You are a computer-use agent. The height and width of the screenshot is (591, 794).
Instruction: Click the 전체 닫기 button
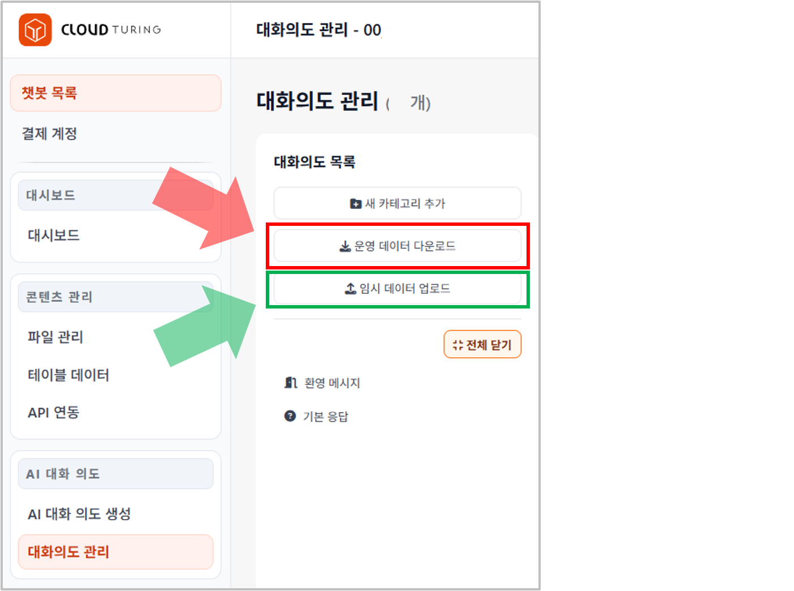(482, 345)
